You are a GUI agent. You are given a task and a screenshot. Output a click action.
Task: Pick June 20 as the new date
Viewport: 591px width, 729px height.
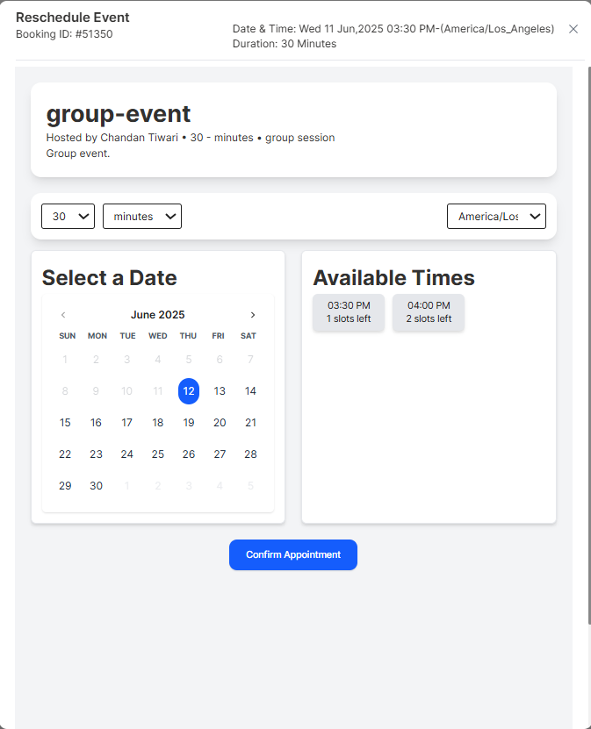219,422
